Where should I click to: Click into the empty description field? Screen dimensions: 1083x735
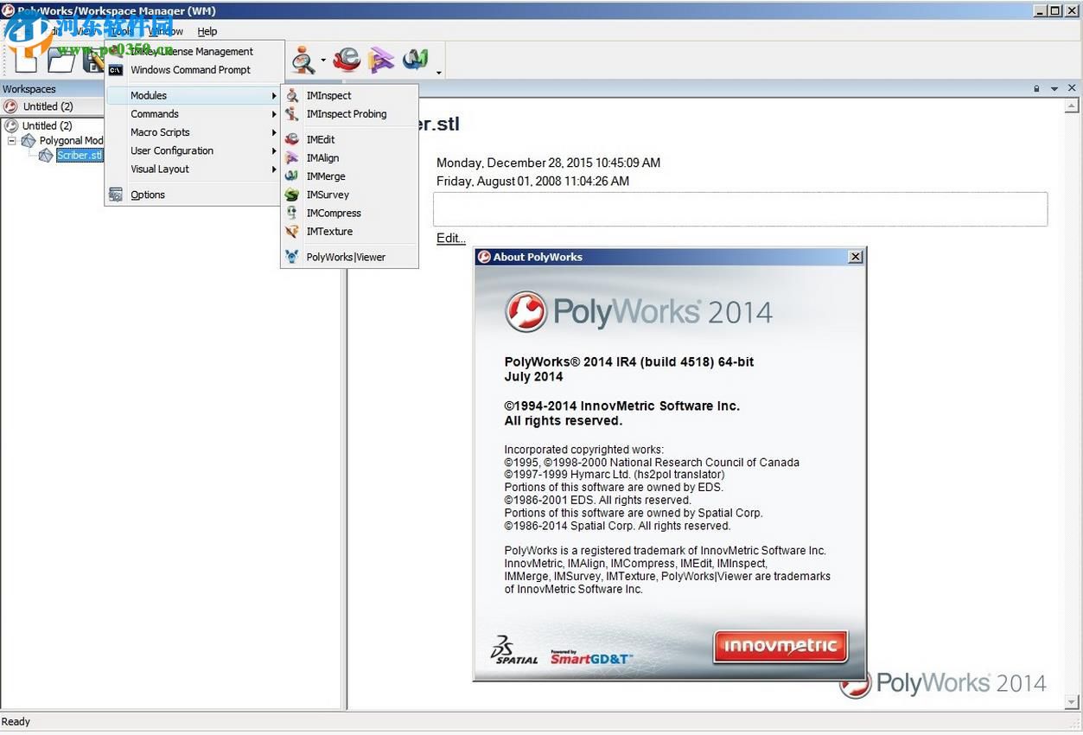pyautogui.click(x=741, y=209)
